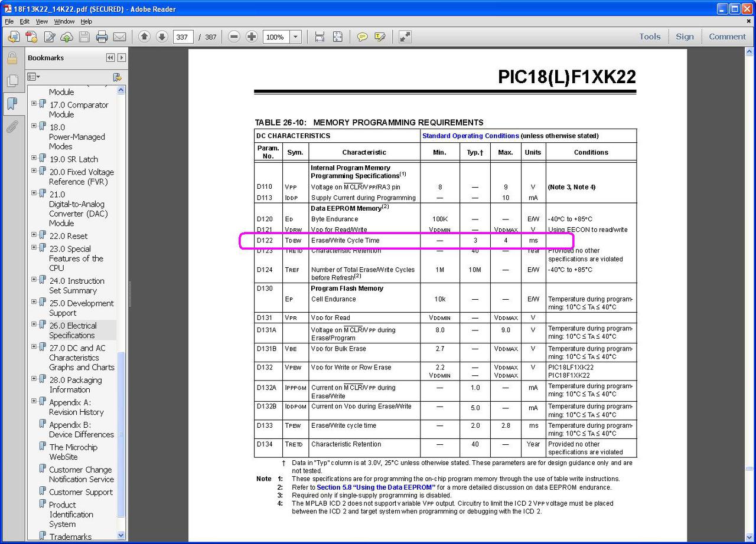The image size is (756, 544).
Task: Click the bookmarks scrollbar up arrow
Action: tap(122, 90)
